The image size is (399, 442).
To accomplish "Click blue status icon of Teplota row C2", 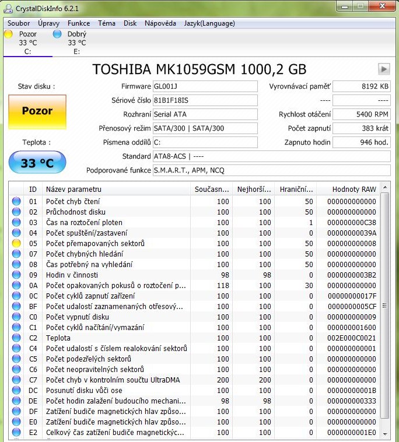I will click(16, 338).
